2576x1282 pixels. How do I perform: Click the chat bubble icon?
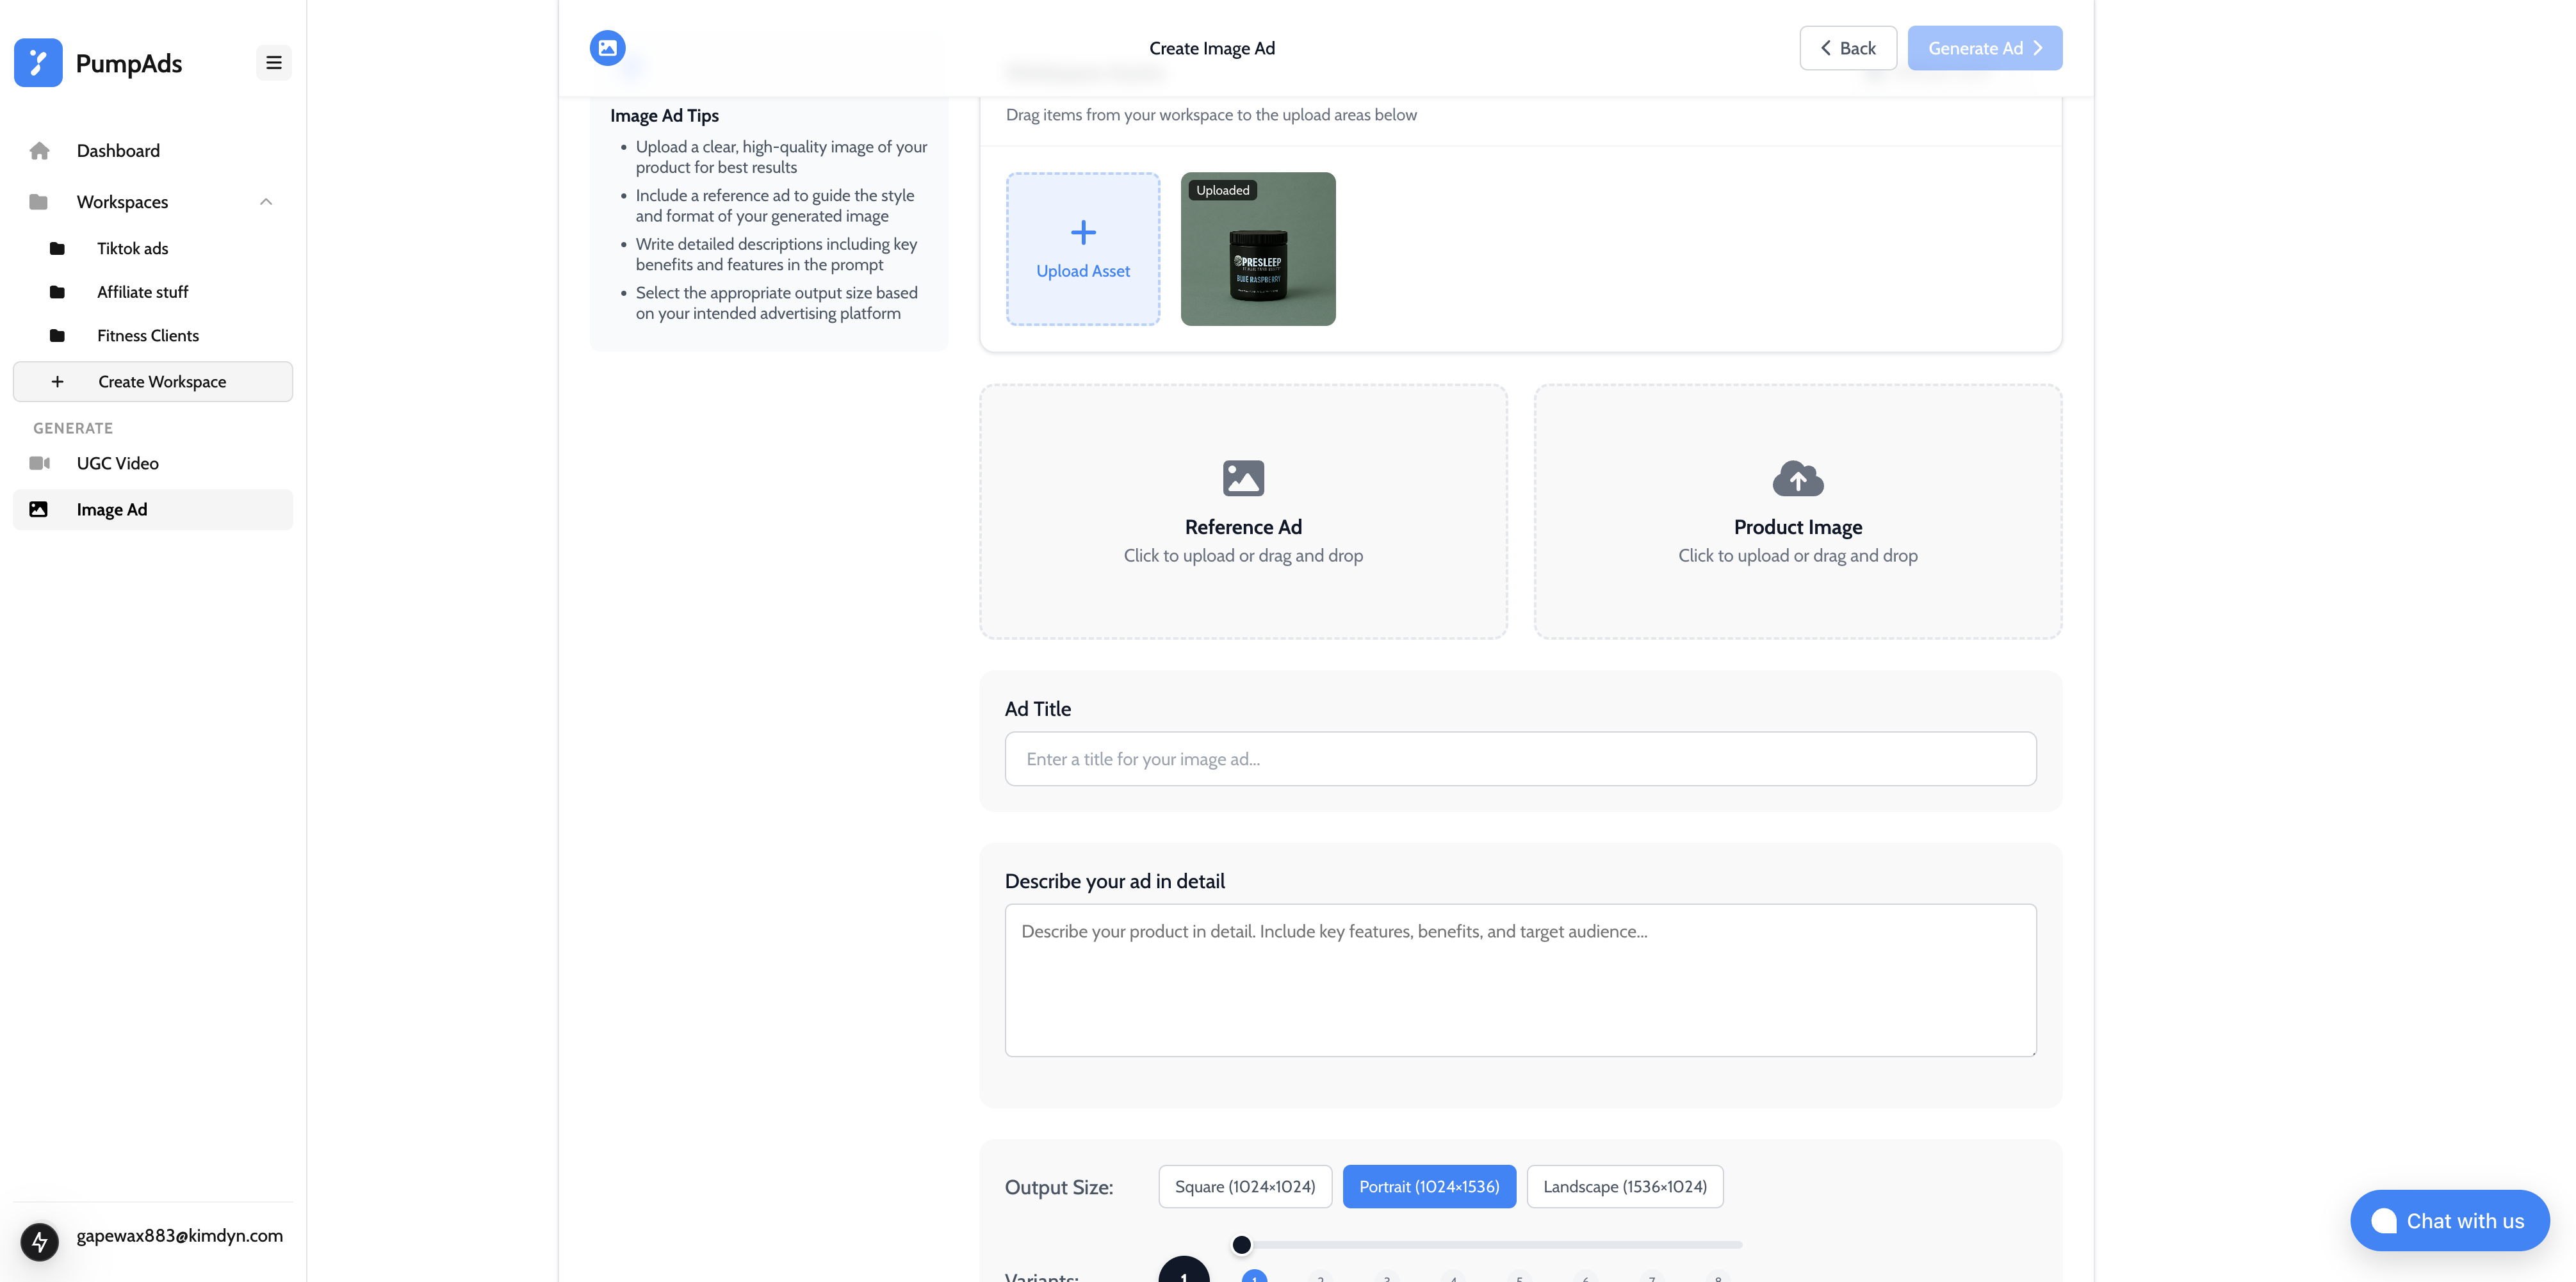(x=2384, y=1221)
